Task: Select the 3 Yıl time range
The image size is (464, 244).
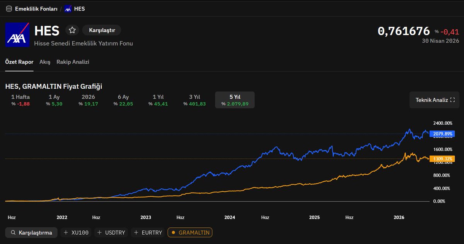Action: [194, 100]
